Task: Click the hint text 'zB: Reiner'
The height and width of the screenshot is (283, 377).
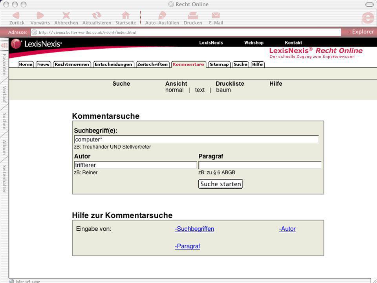Action: (x=86, y=172)
